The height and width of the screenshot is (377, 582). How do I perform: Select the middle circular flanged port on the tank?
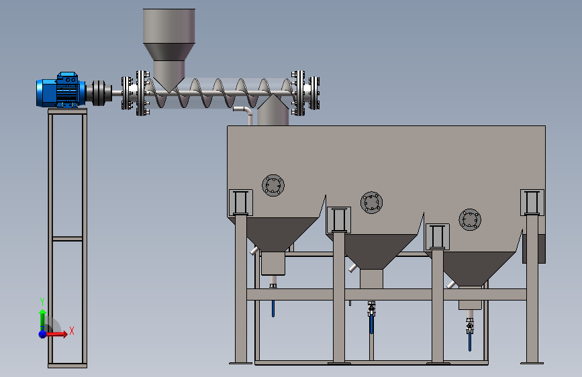pyautogui.click(x=371, y=203)
